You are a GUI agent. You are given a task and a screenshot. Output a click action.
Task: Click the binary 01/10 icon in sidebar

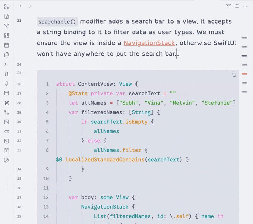click(x=6, y=74)
